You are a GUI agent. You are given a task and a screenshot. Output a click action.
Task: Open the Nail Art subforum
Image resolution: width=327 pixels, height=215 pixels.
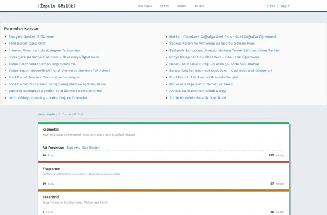[72, 148]
